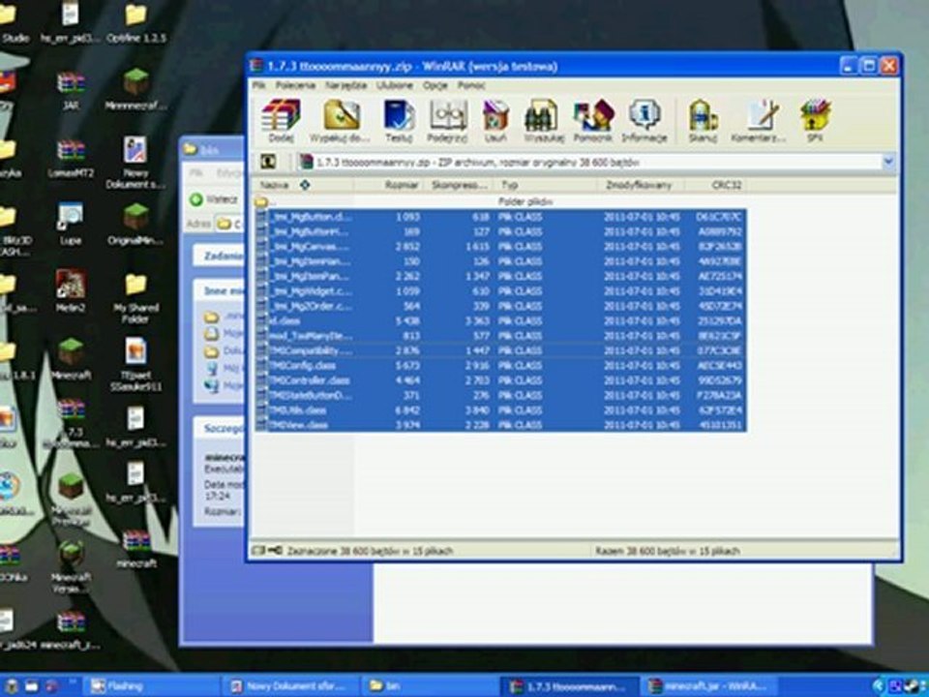929x697 pixels.
Task: Select the parent folder '..' row
Action: [x=500, y=202]
